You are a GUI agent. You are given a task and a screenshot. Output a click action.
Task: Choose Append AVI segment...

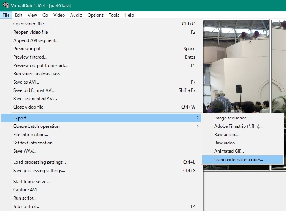(x=102, y=40)
